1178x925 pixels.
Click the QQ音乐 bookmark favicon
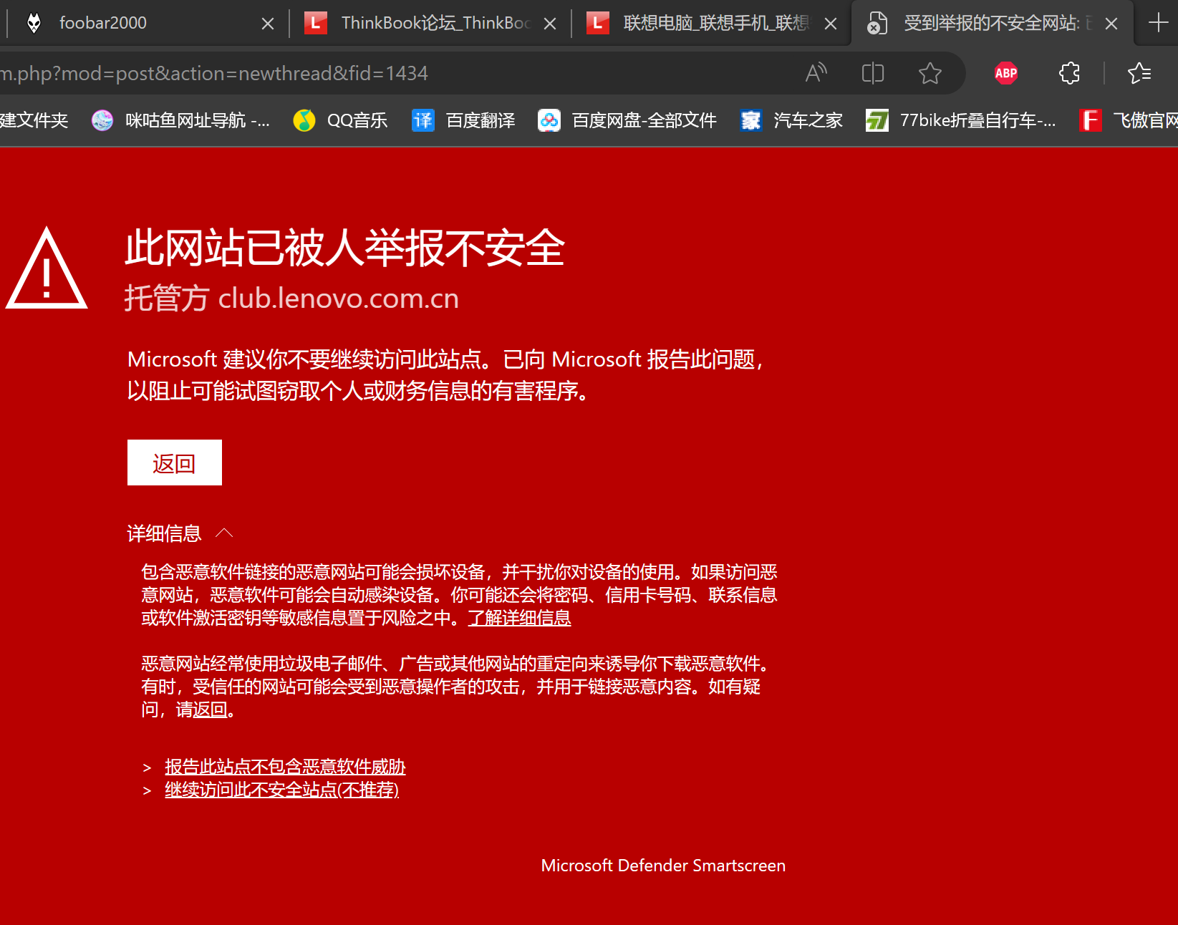[304, 120]
